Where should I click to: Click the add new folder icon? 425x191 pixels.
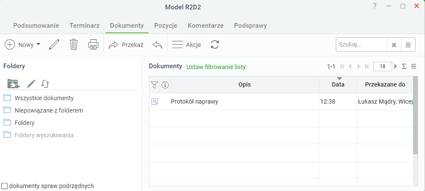coord(13,84)
